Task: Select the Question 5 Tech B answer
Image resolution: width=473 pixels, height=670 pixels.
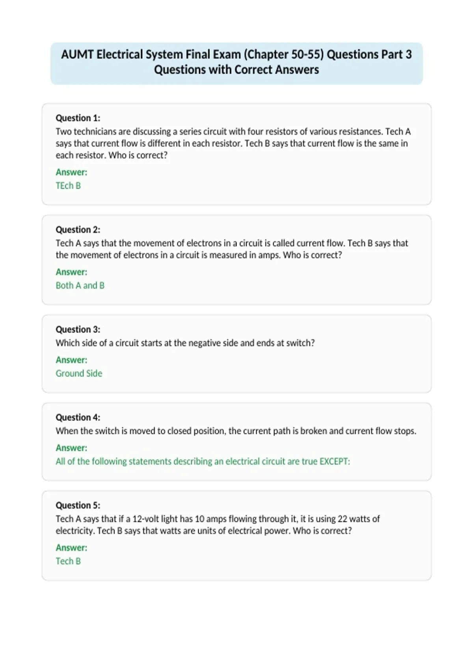Action: coord(68,561)
